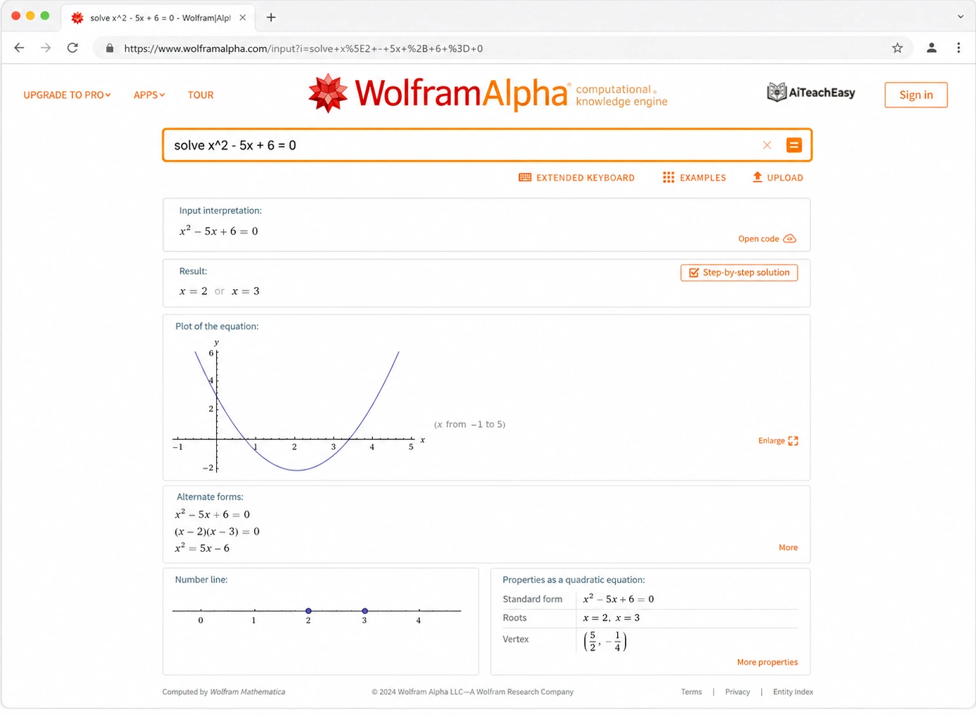Viewport: 976px width, 715px height.
Task: Click the More properties link
Action: (x=767, y=662)
